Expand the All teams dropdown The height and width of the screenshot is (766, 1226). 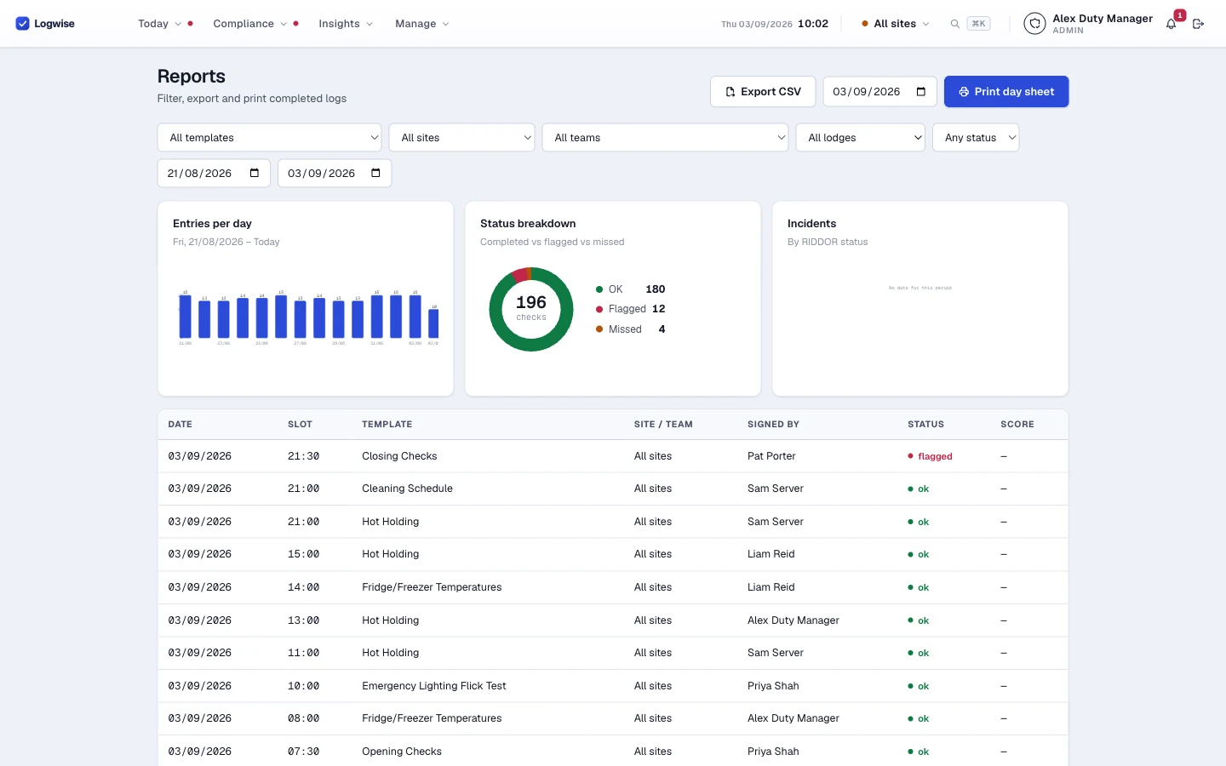point(666,138)
